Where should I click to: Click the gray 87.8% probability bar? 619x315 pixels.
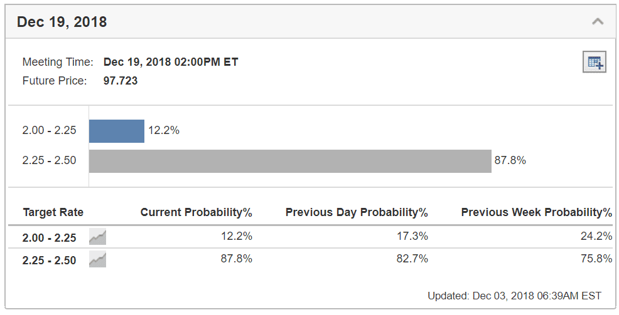coord(290,161)
